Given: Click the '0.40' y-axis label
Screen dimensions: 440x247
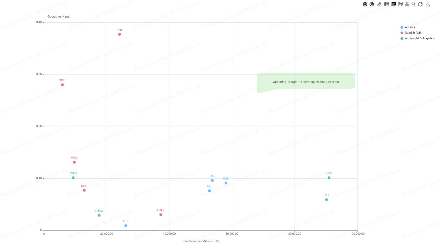Looking at the screenshot, I should (x=39, y=22).
